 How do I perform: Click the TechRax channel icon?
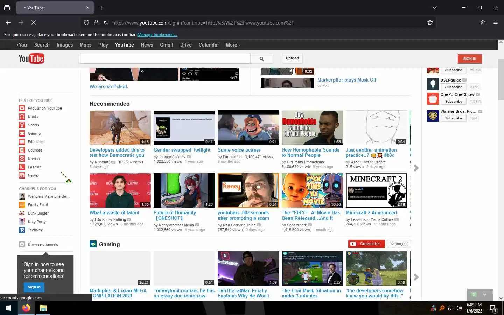point(22,230)
